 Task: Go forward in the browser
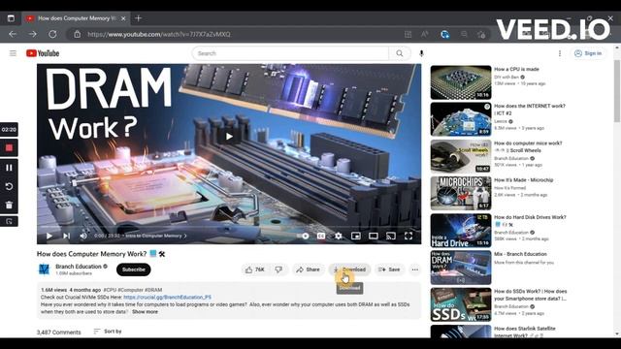point(32,34)
